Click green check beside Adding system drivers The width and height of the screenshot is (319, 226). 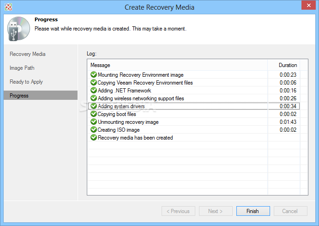point(94,106)
